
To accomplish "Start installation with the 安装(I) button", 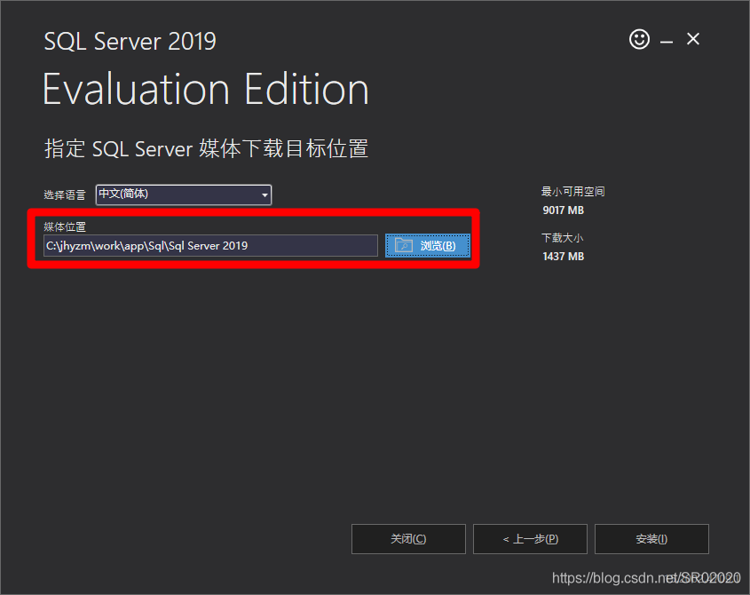I will tap(651, 539).
